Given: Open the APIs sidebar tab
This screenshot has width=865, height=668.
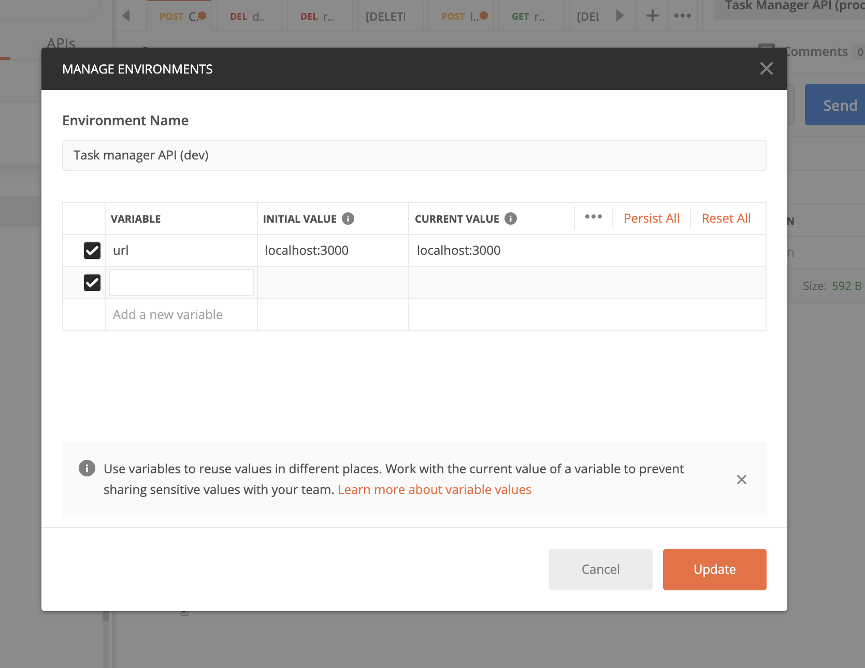Looking at the screenshot, I should click(61, 43).
